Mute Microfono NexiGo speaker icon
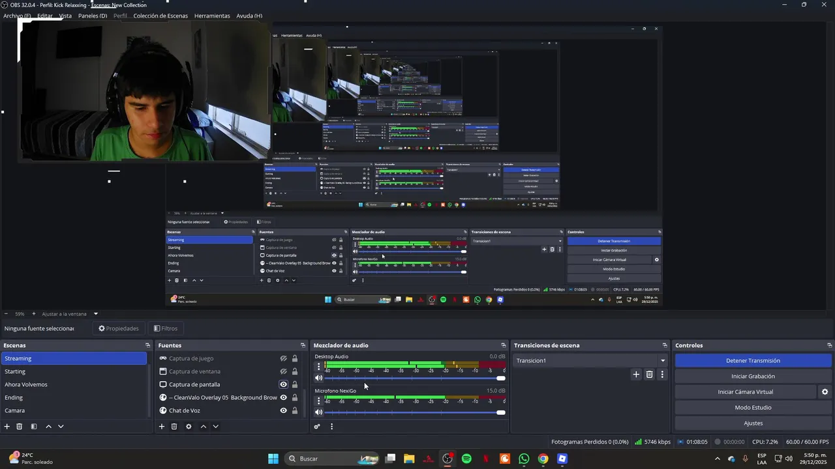Image resolution: width=835 pixels, height=469 pixels. click(319, 412)
